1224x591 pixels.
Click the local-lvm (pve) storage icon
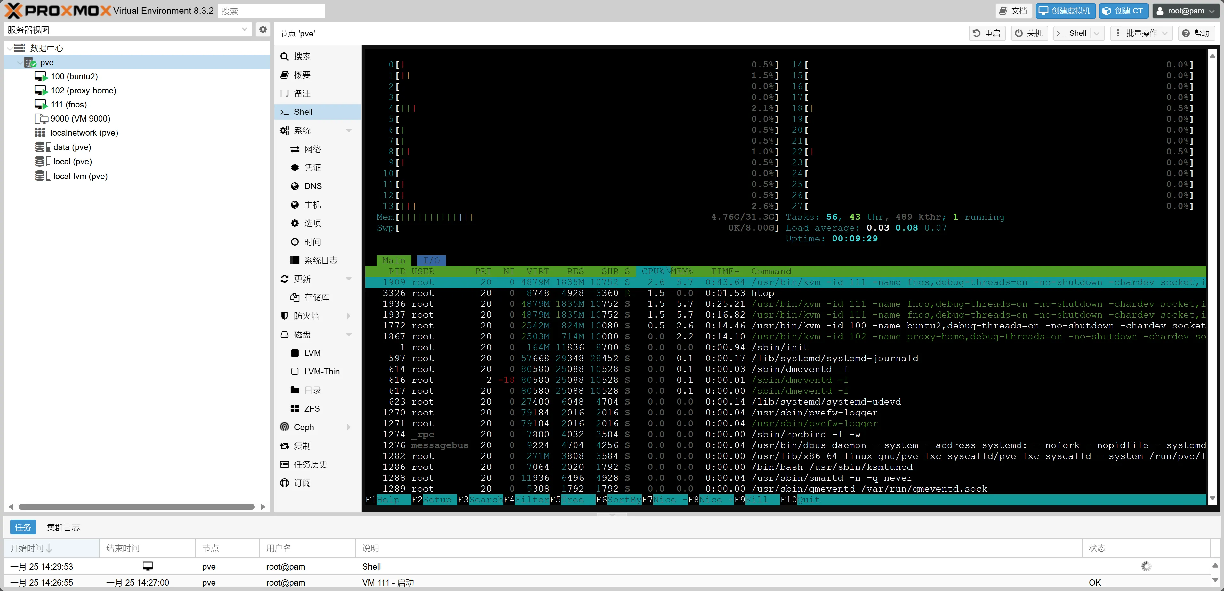(x=43, y=176)
